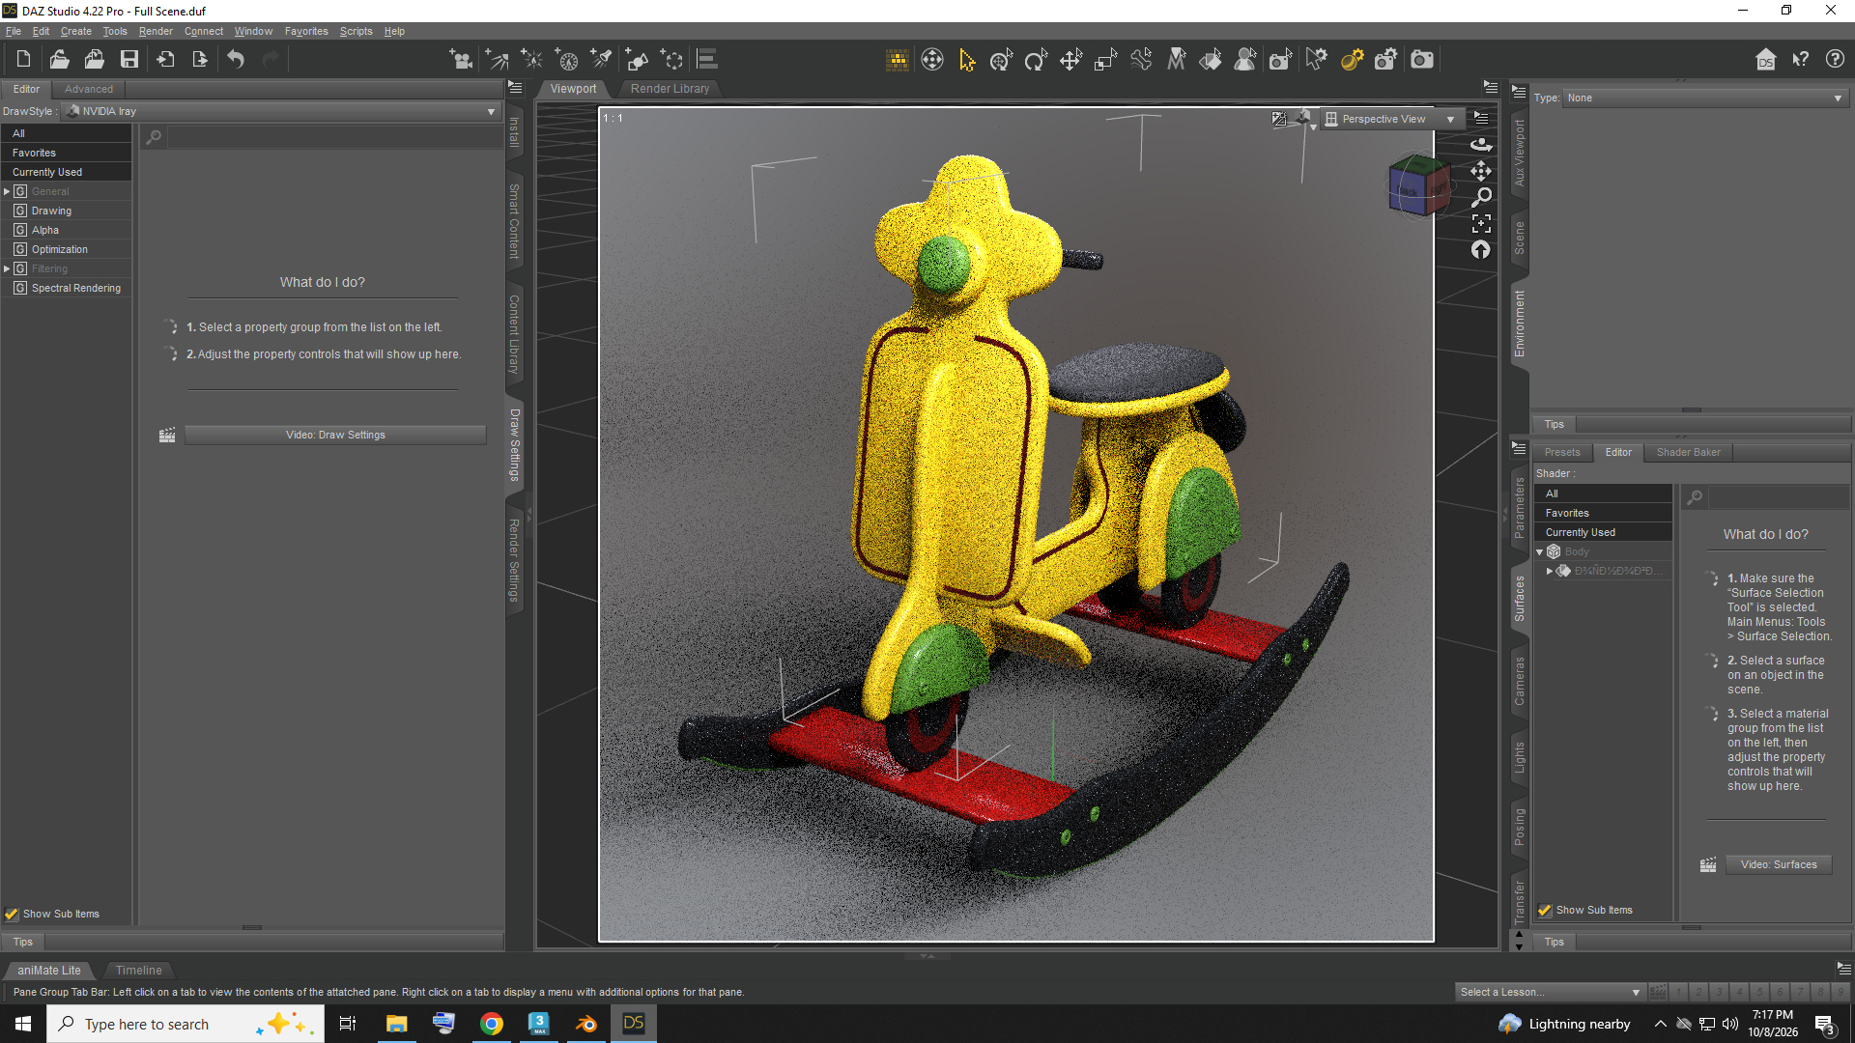Click the viewport pan camera control
Viewport: 1855px width, 1043px height.
[x=1481, y=171]
